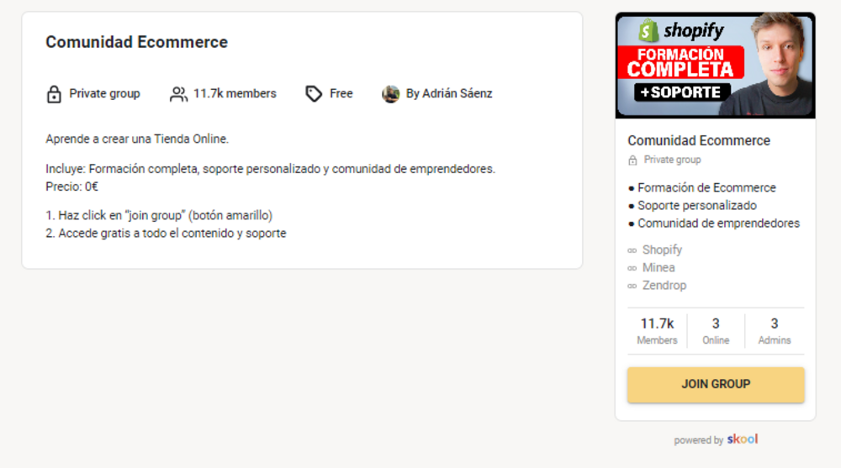
Task: Click Adrián Sáenz avatar image
Action: click(390, 94)
